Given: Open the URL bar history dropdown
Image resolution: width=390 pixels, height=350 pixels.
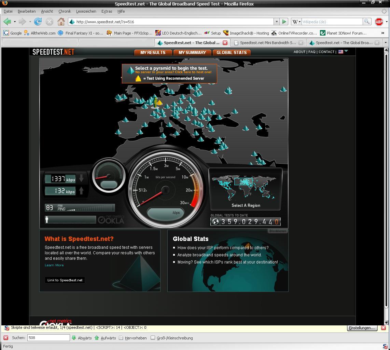Looking at the screenshot, I should tap(276, 22).
